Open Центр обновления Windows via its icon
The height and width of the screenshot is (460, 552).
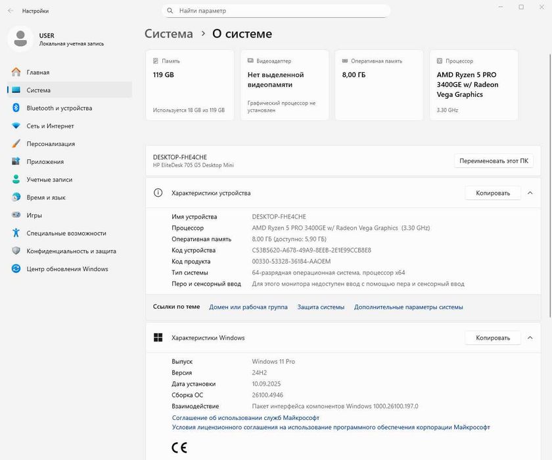tap(16, 268)
